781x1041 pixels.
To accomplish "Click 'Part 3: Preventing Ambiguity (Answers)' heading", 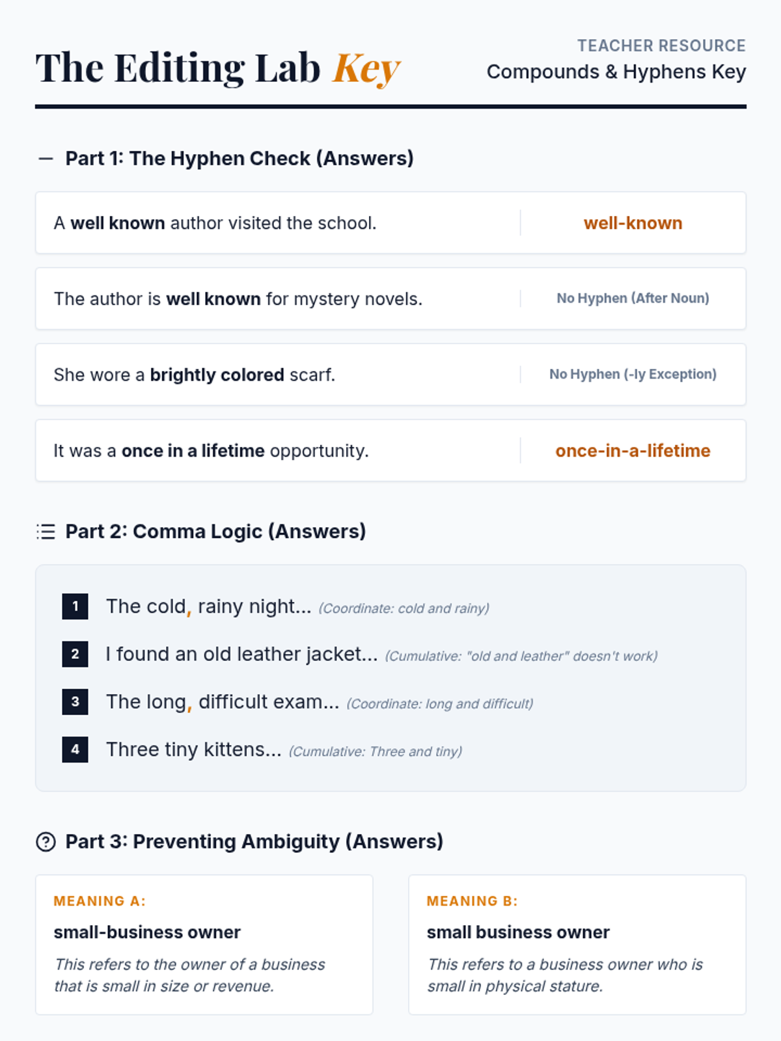I will pyautogui.click(x=254, y=842).
